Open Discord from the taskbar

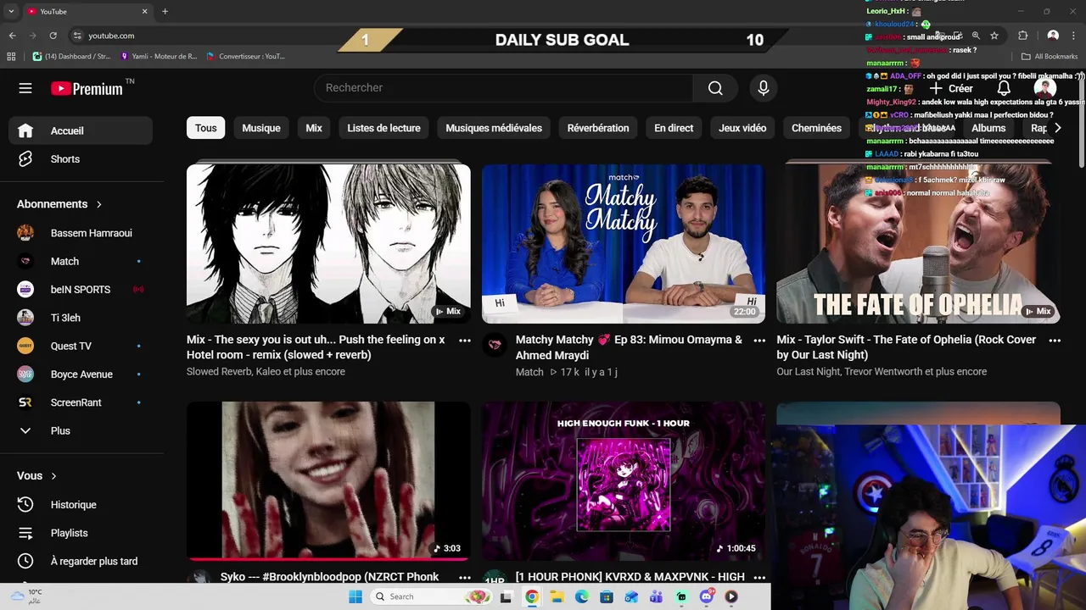(x=707, y=596)
